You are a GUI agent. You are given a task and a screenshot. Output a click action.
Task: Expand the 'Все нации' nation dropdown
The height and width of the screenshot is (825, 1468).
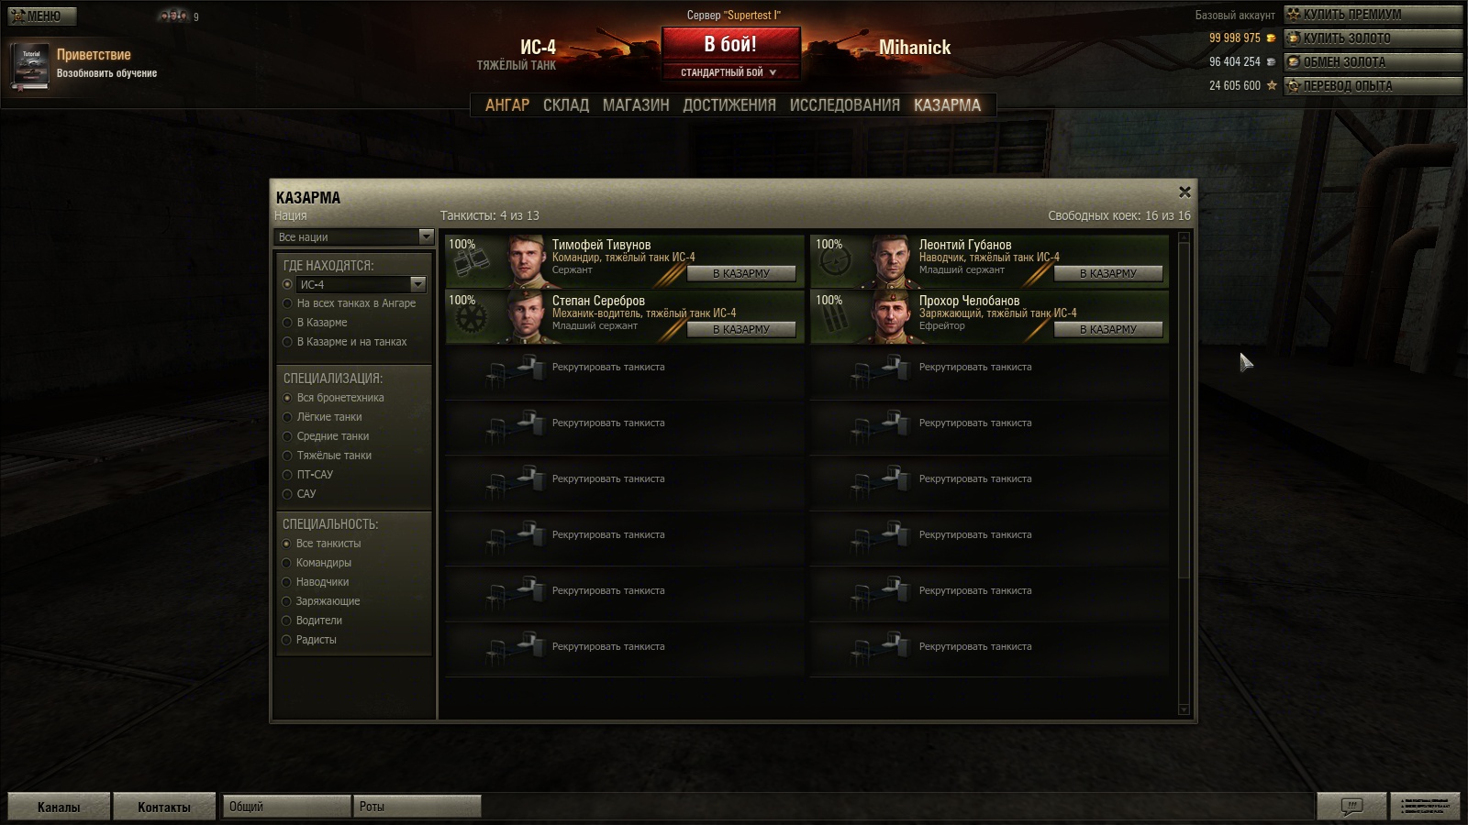[x=353, y=236]
